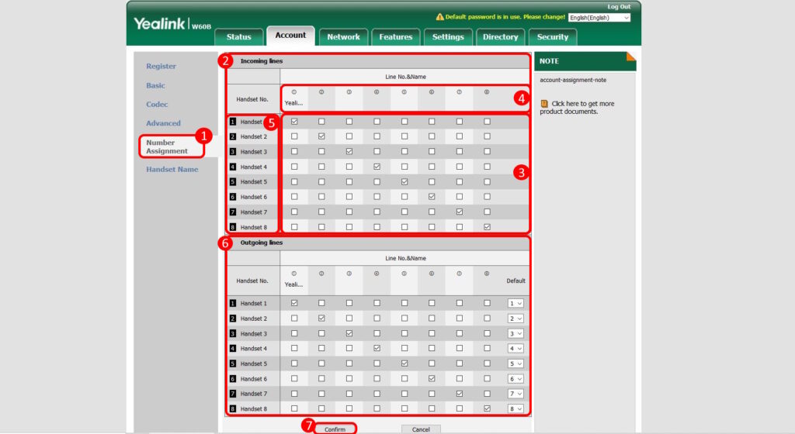
Task: Uncheck line 1 for Handset 1 incoming
Action: [294, 122]
